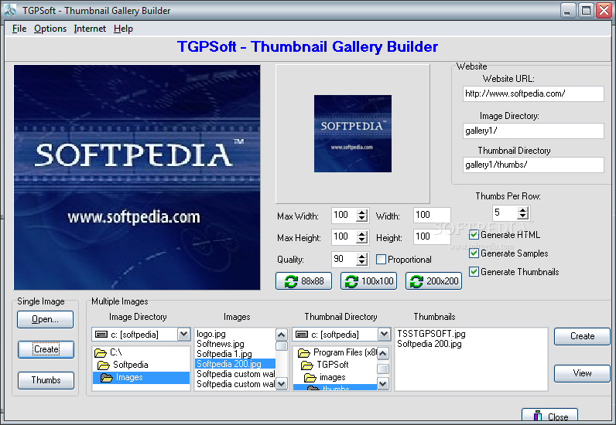The image size is (616, 425).
Task: Click the Thumbnail Directory tree scroll up arrow
Action: (382, 354)
